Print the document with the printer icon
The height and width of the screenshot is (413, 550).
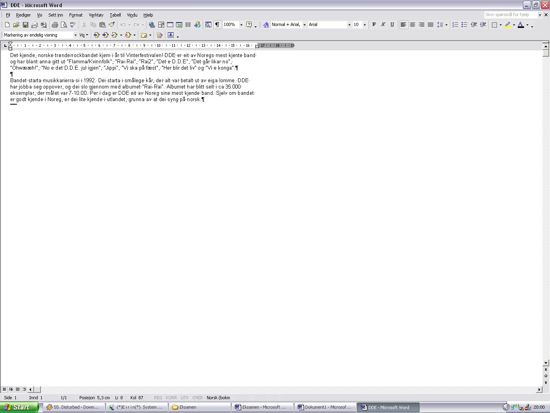click(55, 25)
